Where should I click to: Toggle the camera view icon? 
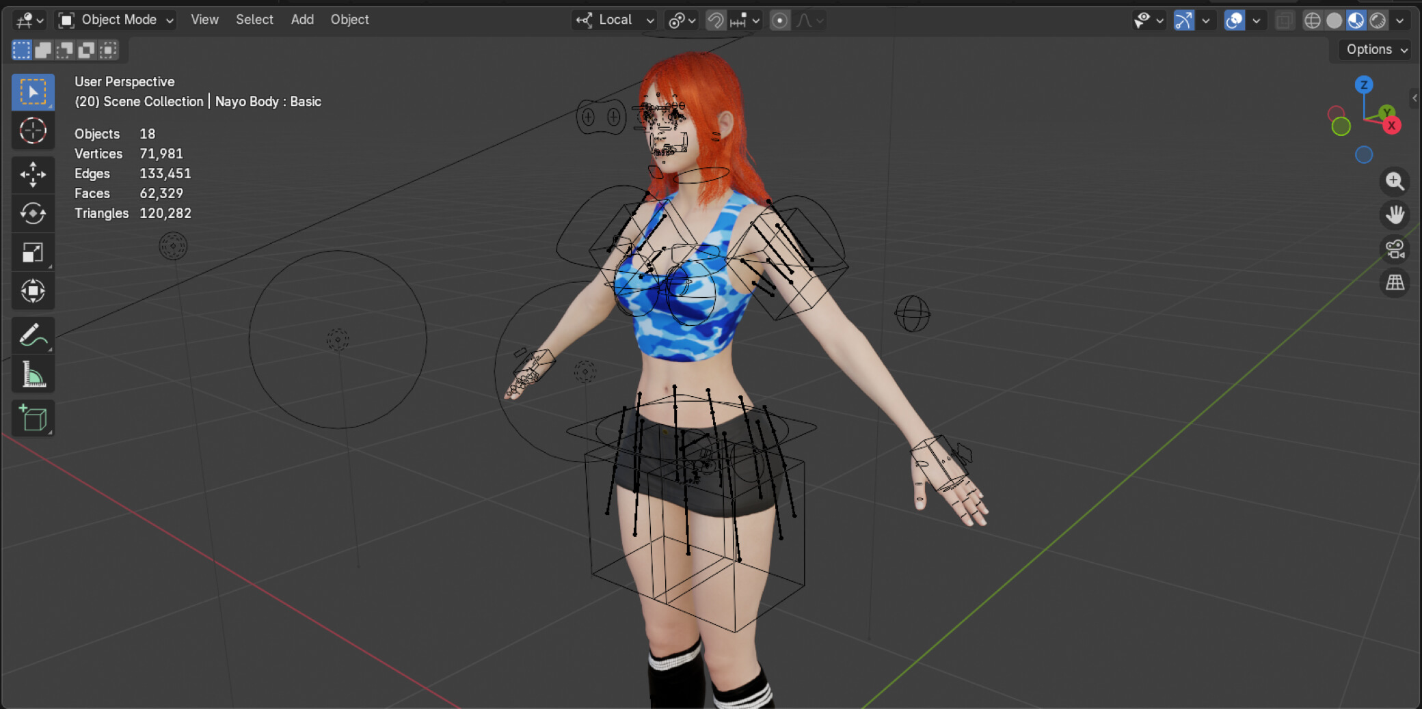(x=1395, y=249)
